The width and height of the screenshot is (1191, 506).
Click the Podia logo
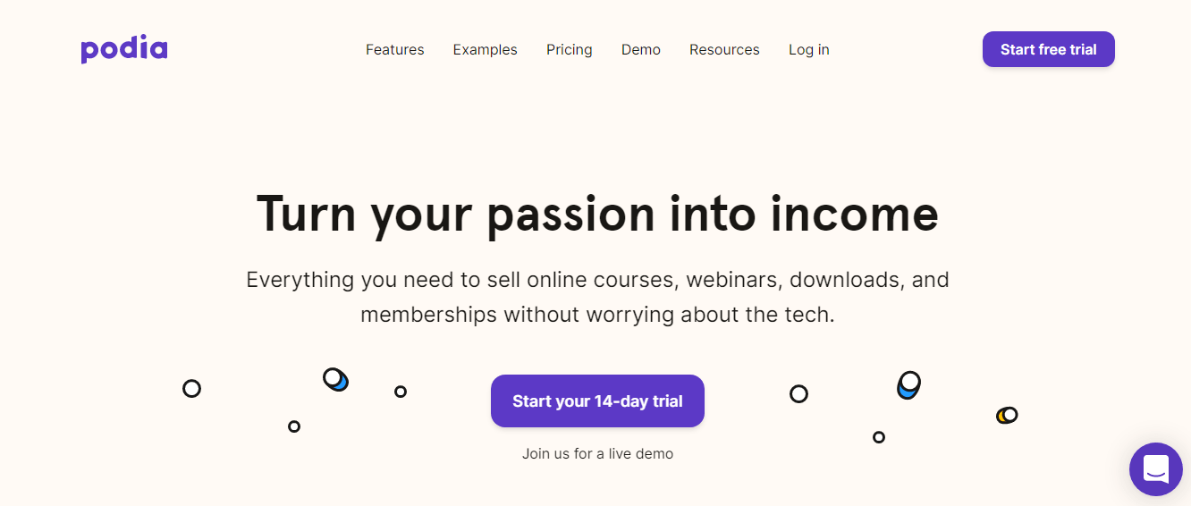(x=124, y=49)
